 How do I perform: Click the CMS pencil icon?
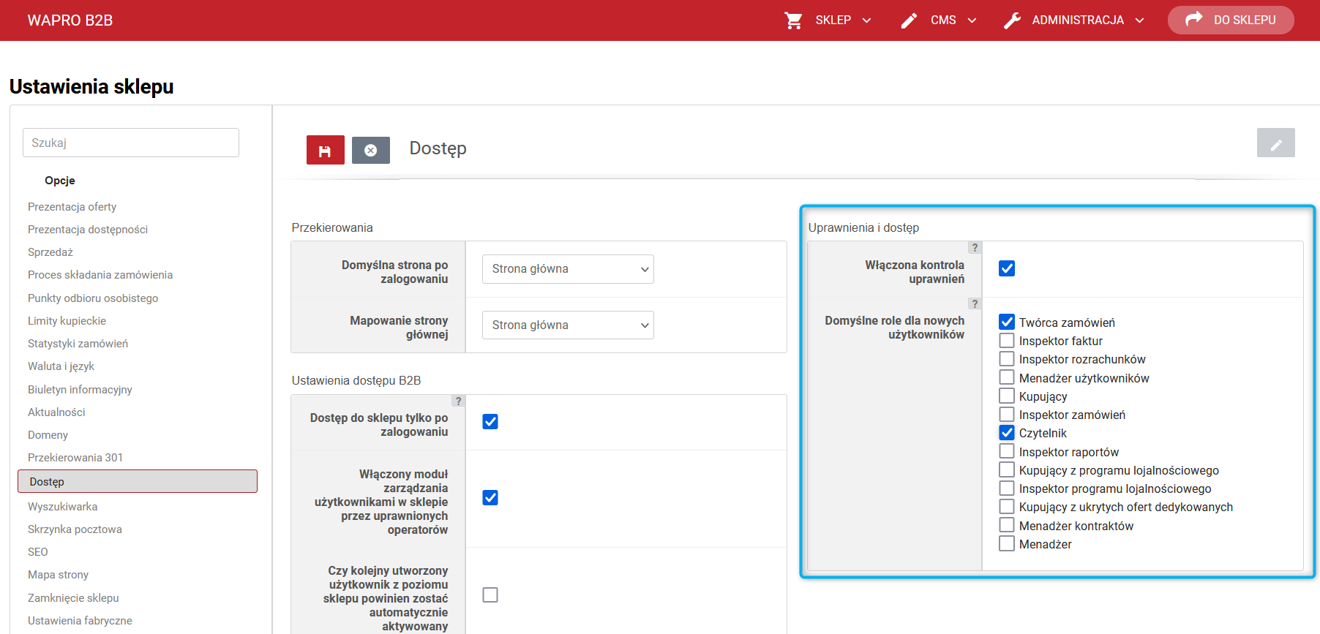point(909,20)
